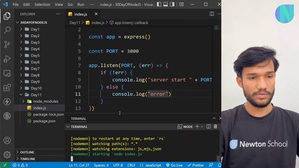Toggle the bottom panel layout button

pyautogui.click(x=165, y=4)
